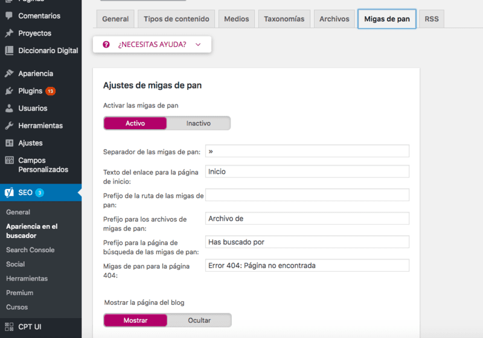Click the CPT UI grid icon
The width and height of the screenshot is (483, 338).
(x=8, y=327)
